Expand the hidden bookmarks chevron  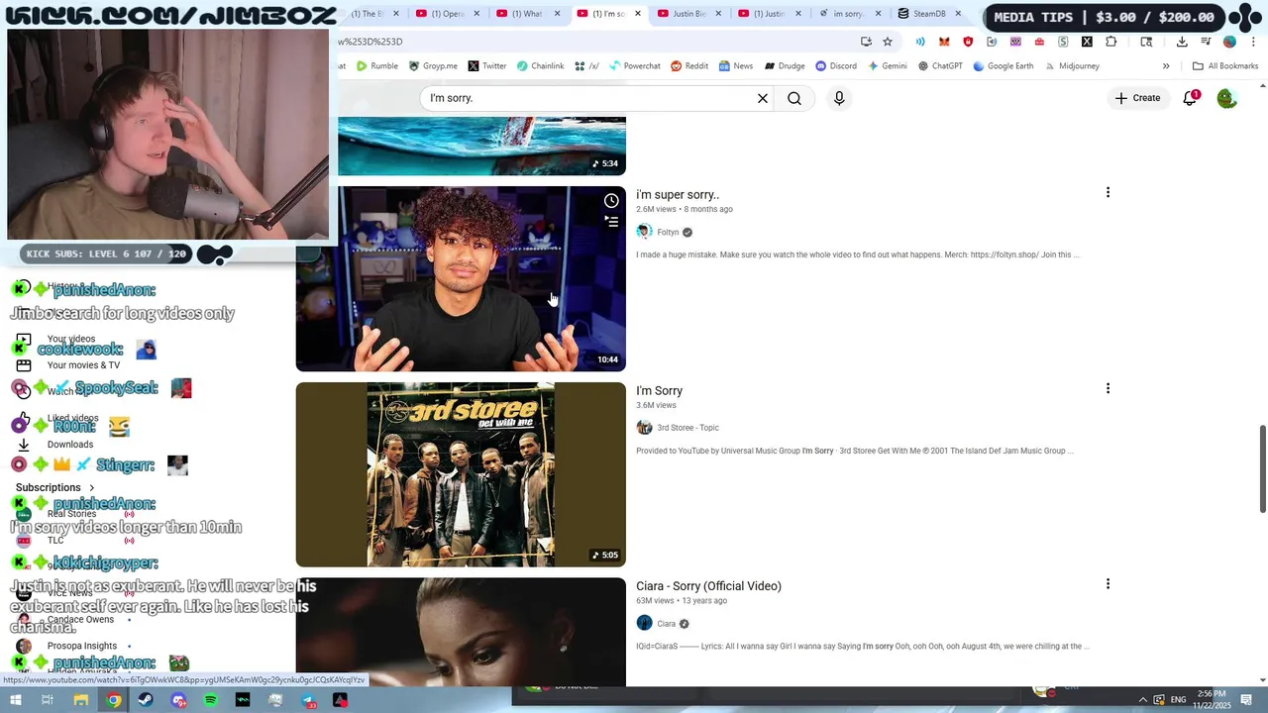pyautogui.click(x=1166, y=66)
